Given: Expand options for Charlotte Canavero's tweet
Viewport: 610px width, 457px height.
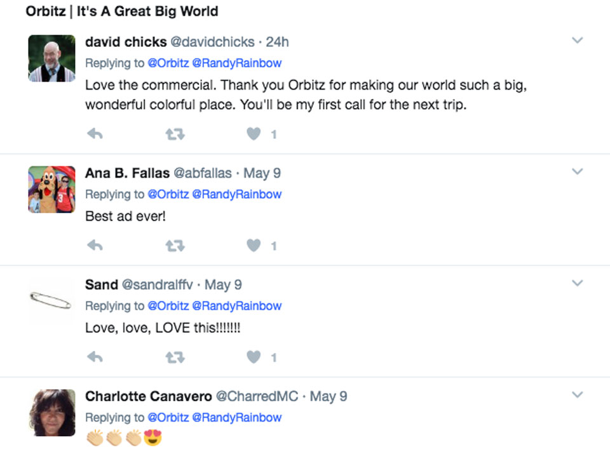Looking at the screenshot, I should (577, 395).
